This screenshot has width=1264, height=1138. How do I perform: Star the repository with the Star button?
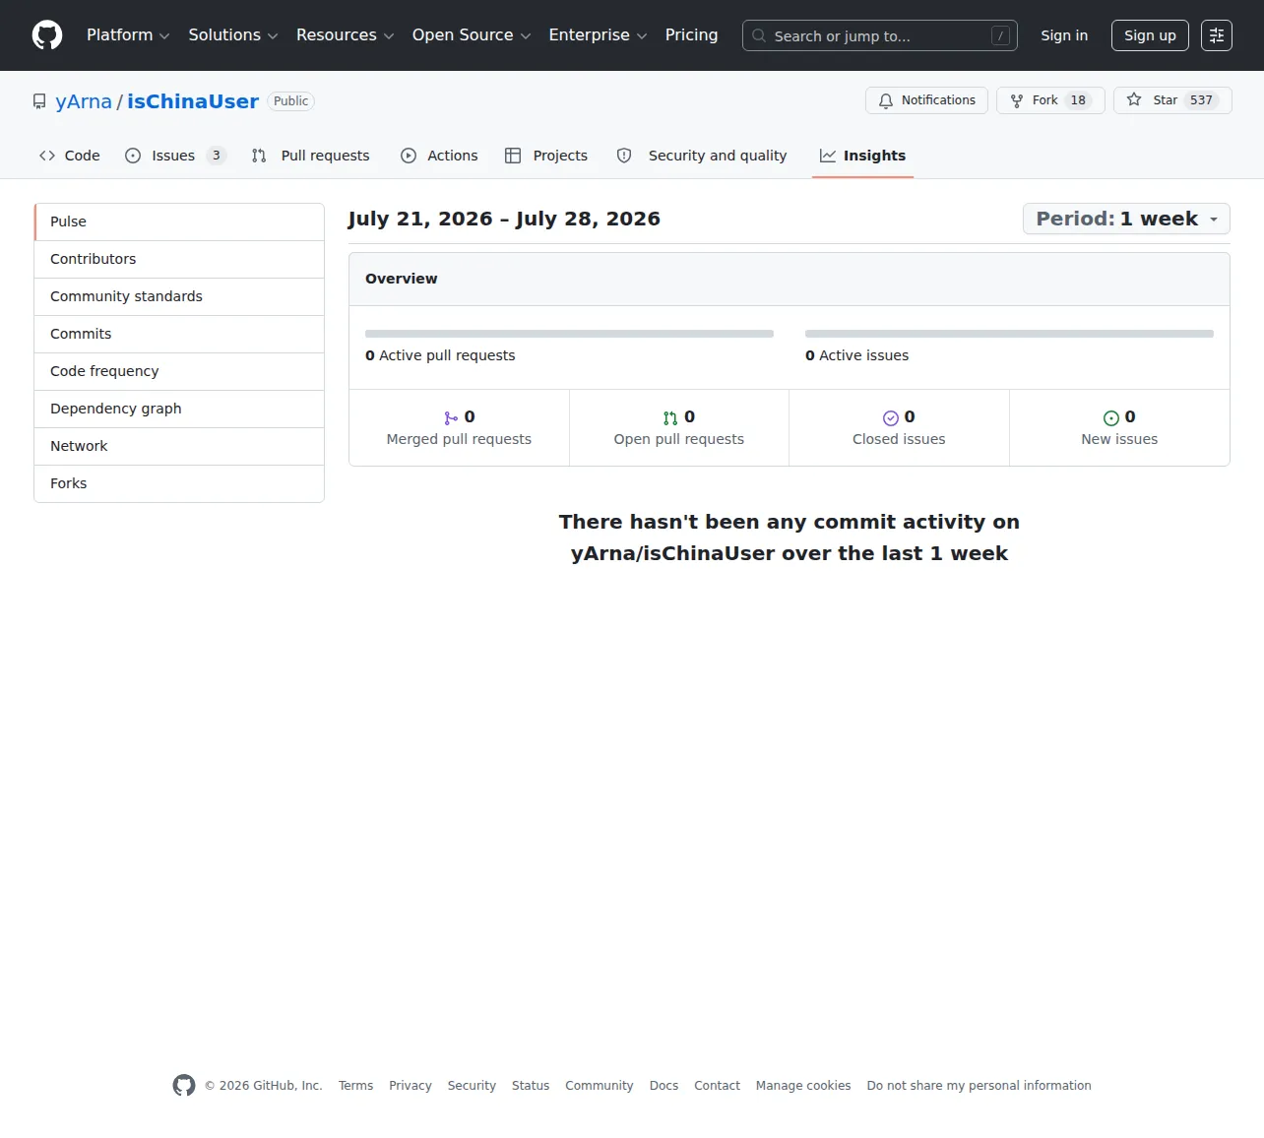pyautogui.click(x=1172, y=100)
